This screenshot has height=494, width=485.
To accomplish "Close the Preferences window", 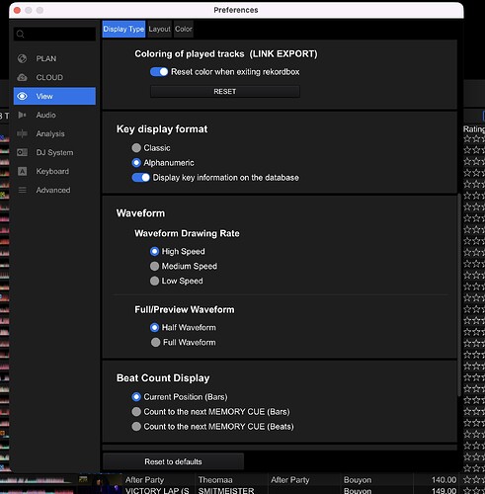I will [x=17, y=10].
